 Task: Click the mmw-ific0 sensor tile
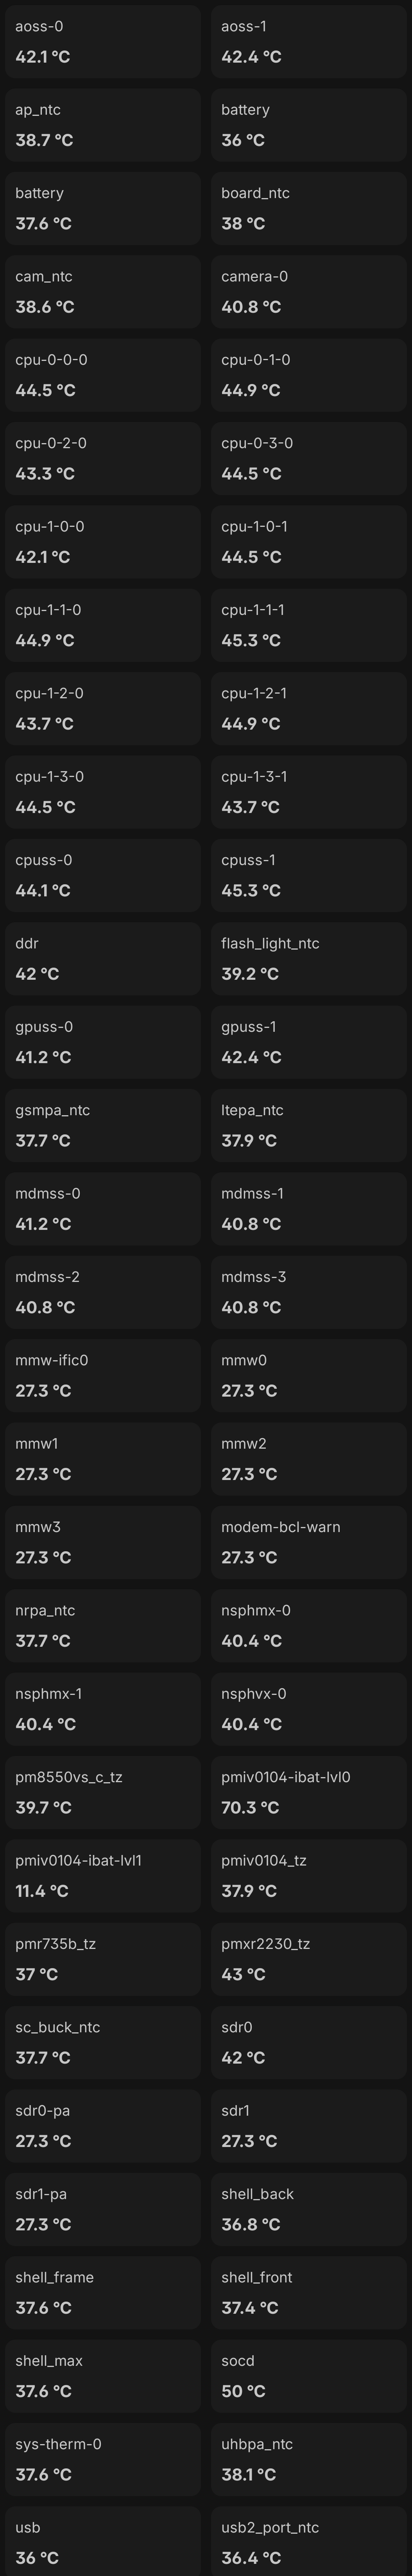coord(103,1375)
